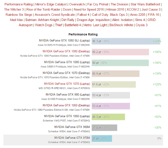Click the GTX 1080 SLI (Laptop) label
This screenshot has width=168, height=148.
coord(65,40)
